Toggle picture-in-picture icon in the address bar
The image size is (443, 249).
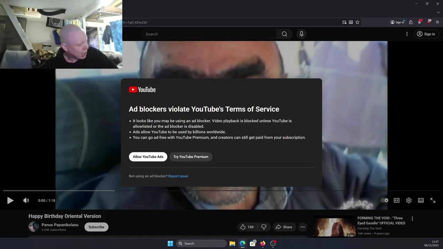(x=344, y=22)
